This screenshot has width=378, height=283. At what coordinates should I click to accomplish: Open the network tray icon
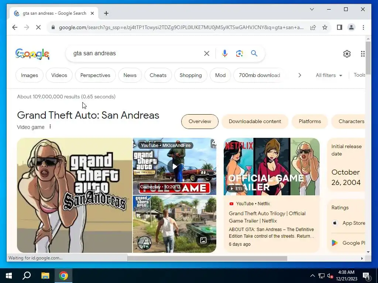322,276
